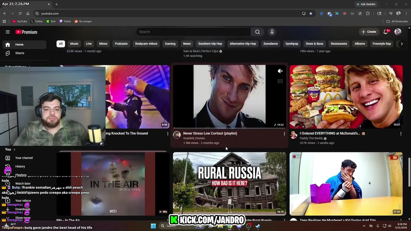The image size is (411, 231).
Task: Open Never Stress Low Cortisol (playlist) title
Action: (x=210, y=133)
